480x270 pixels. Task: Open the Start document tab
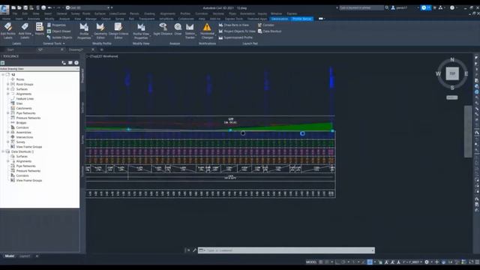(x=10, y=49)
